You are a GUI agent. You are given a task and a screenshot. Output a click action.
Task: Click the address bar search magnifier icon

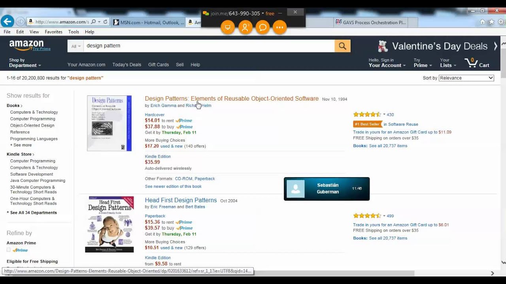click(93, 22)
